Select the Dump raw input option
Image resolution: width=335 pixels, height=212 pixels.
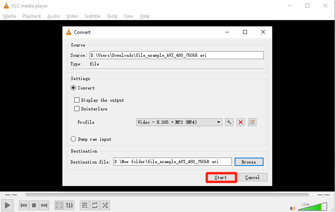click(x=73, y=139)
